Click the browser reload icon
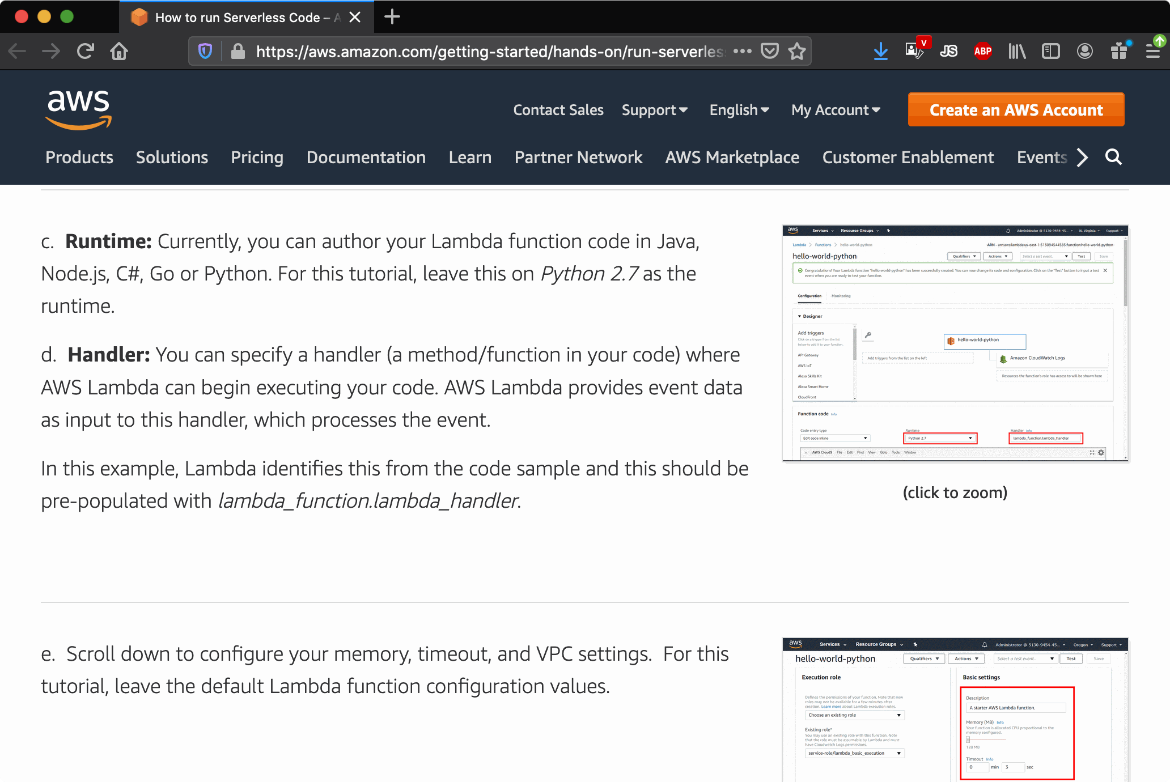This screenshot has width=1170, height=782. click(x=86, y=52)
